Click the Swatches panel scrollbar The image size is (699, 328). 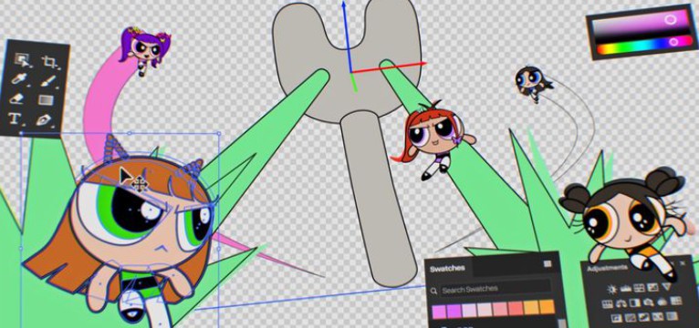pos(562,323)
